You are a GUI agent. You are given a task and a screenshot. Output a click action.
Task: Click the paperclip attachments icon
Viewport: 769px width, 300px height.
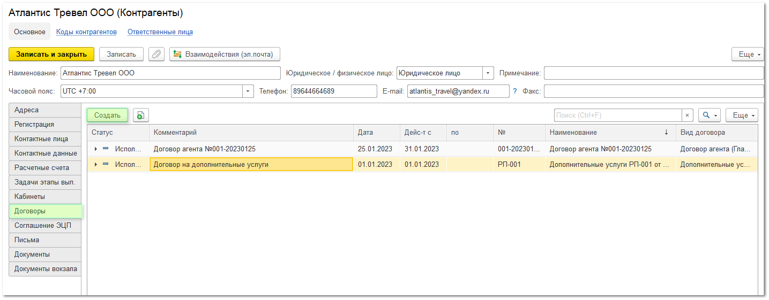tap(156, 54)
